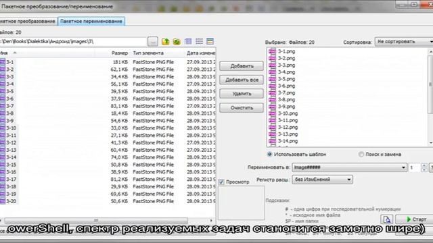Select file 3-7 in the left list
This screenshot has height=243, width=433.
(x=10, y=106)
